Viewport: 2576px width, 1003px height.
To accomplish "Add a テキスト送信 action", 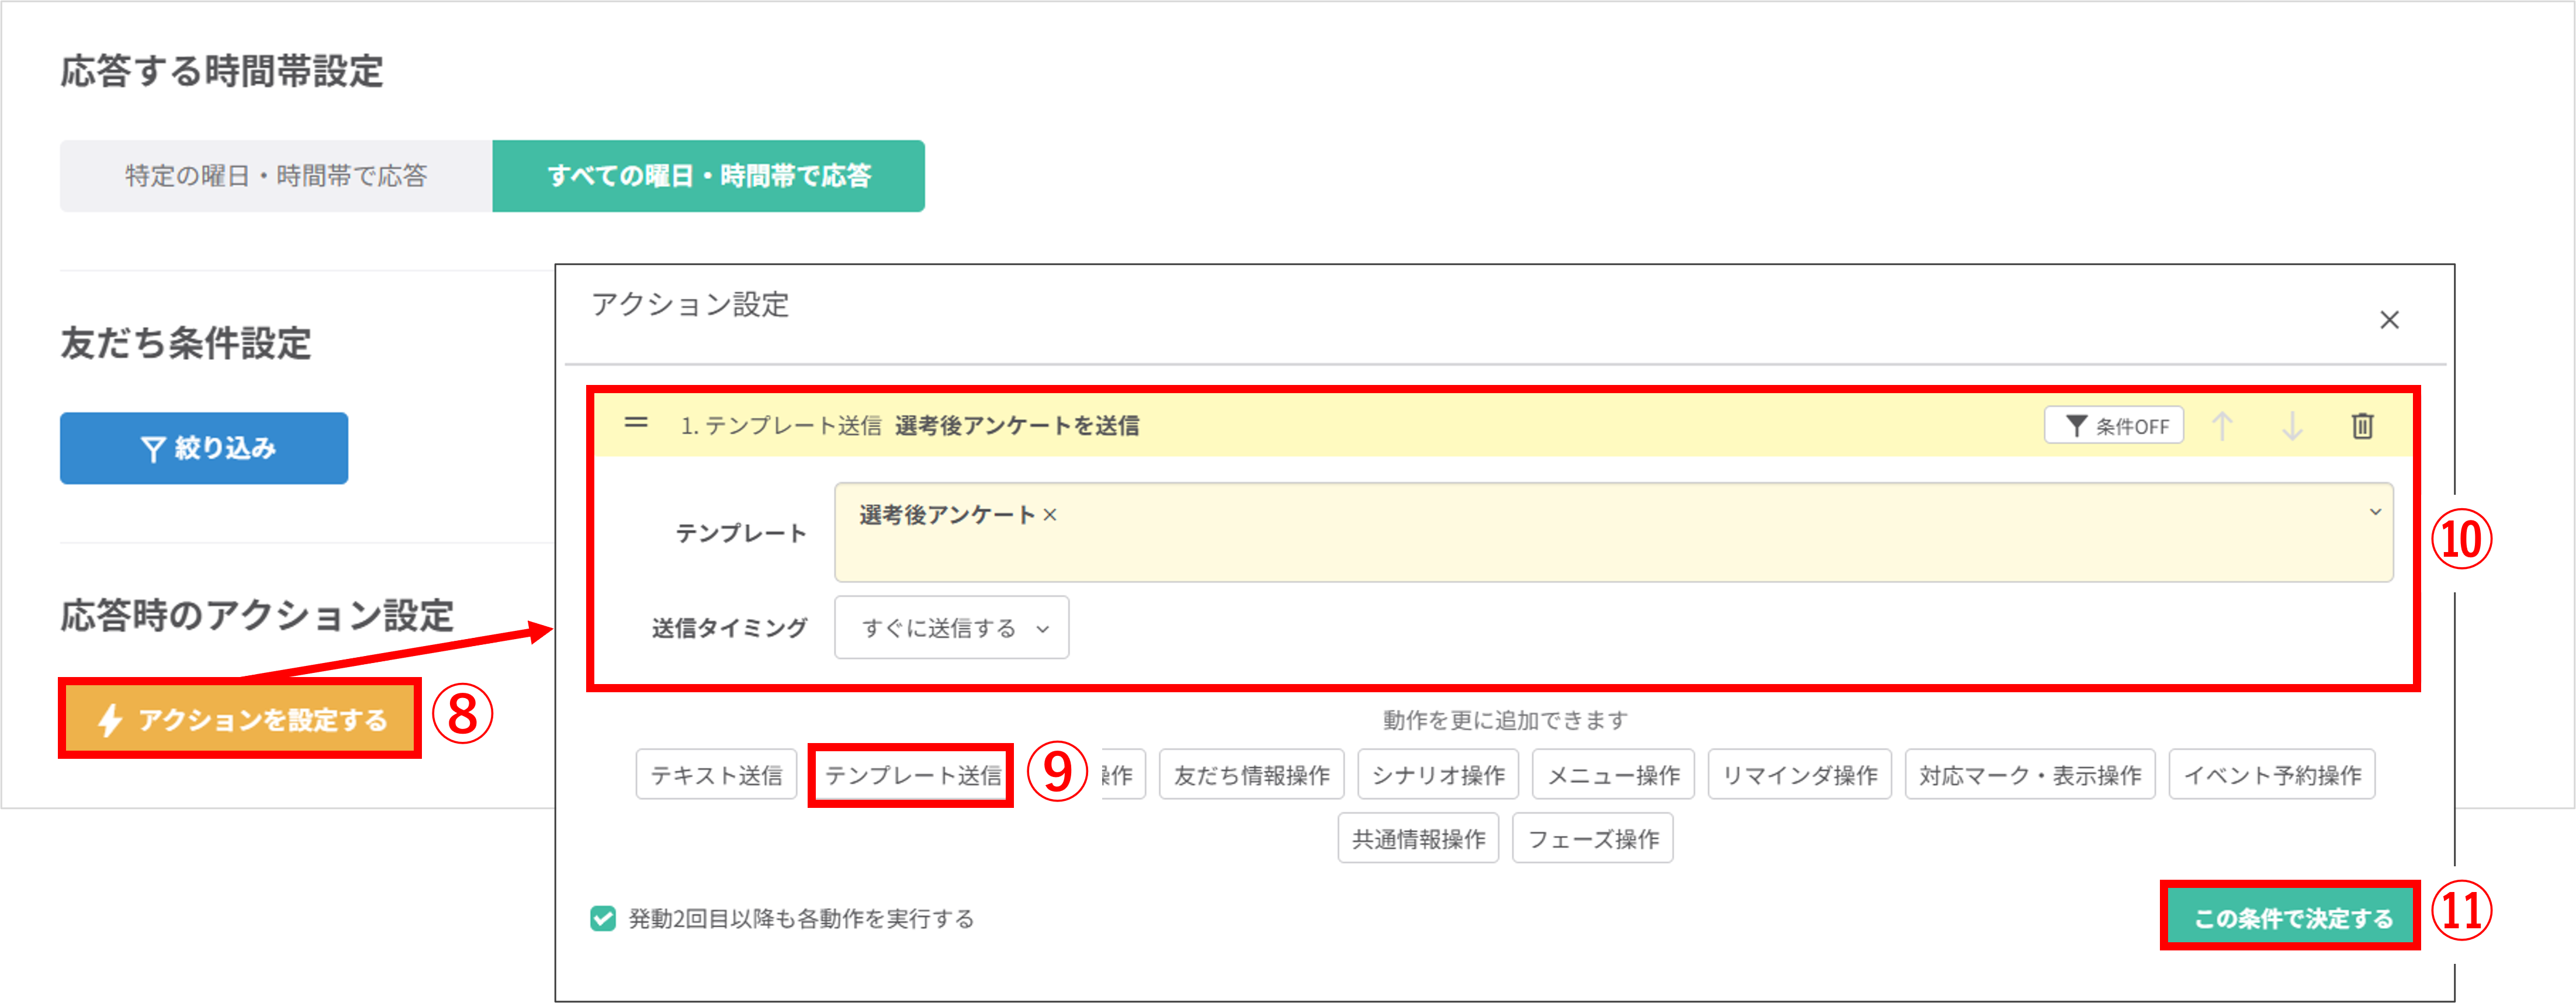I will pyautogui.click(x=716, y=774).
